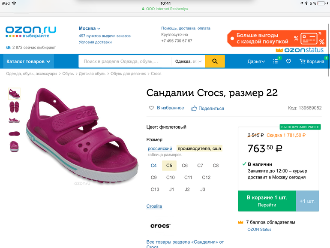Screen dimensions: 330x248
Task: Add to favorites via В избранное heart
Action: 151,108
